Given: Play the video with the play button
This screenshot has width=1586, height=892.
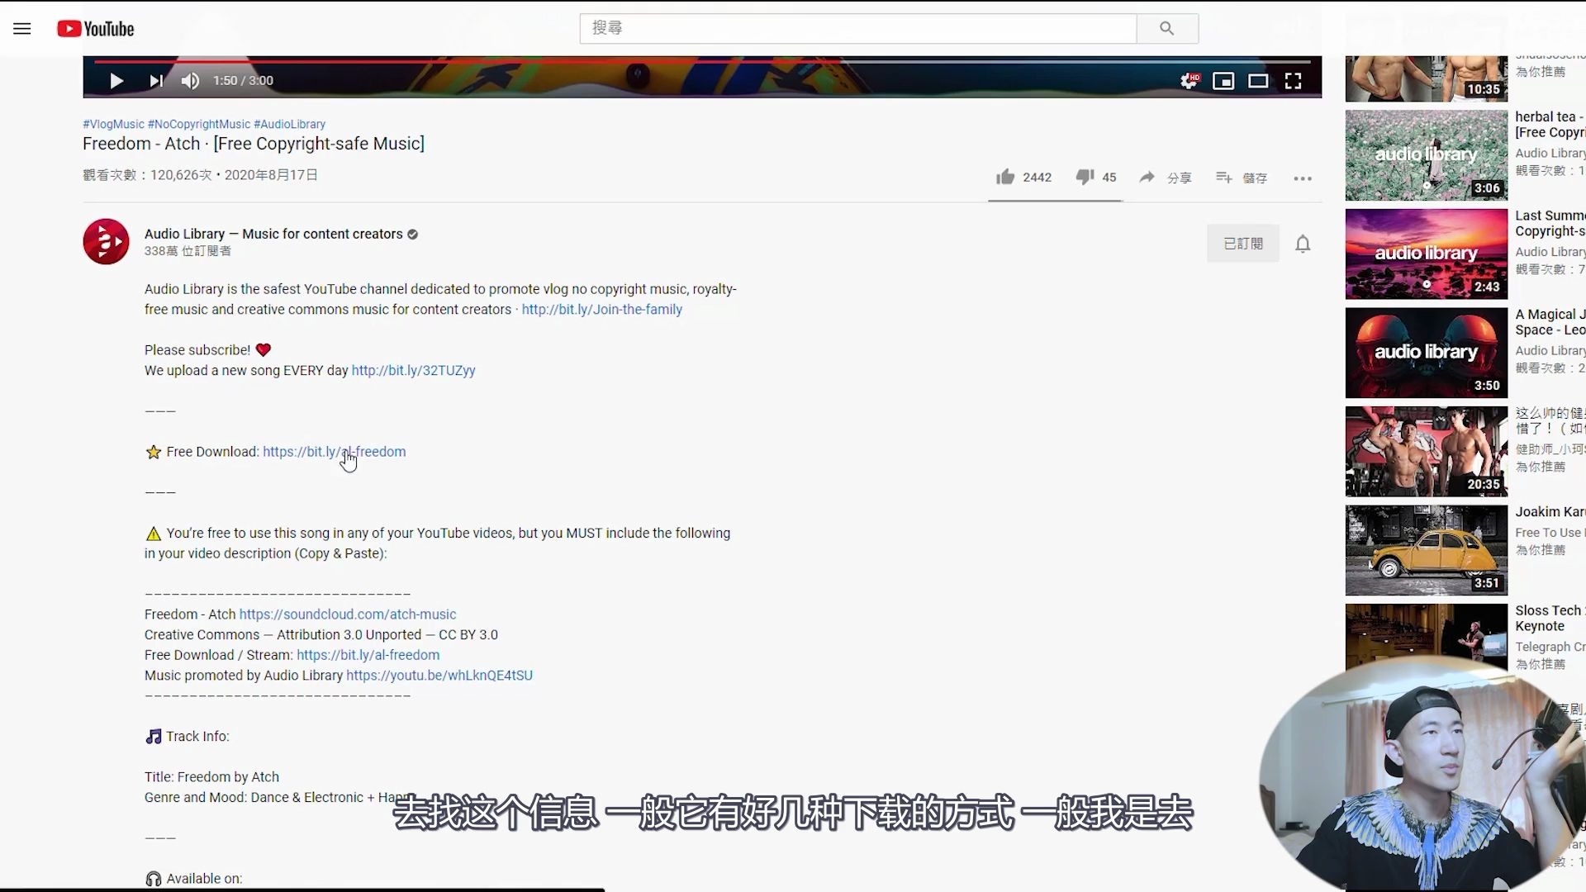Looking at the screenshot, I should 116,81.
